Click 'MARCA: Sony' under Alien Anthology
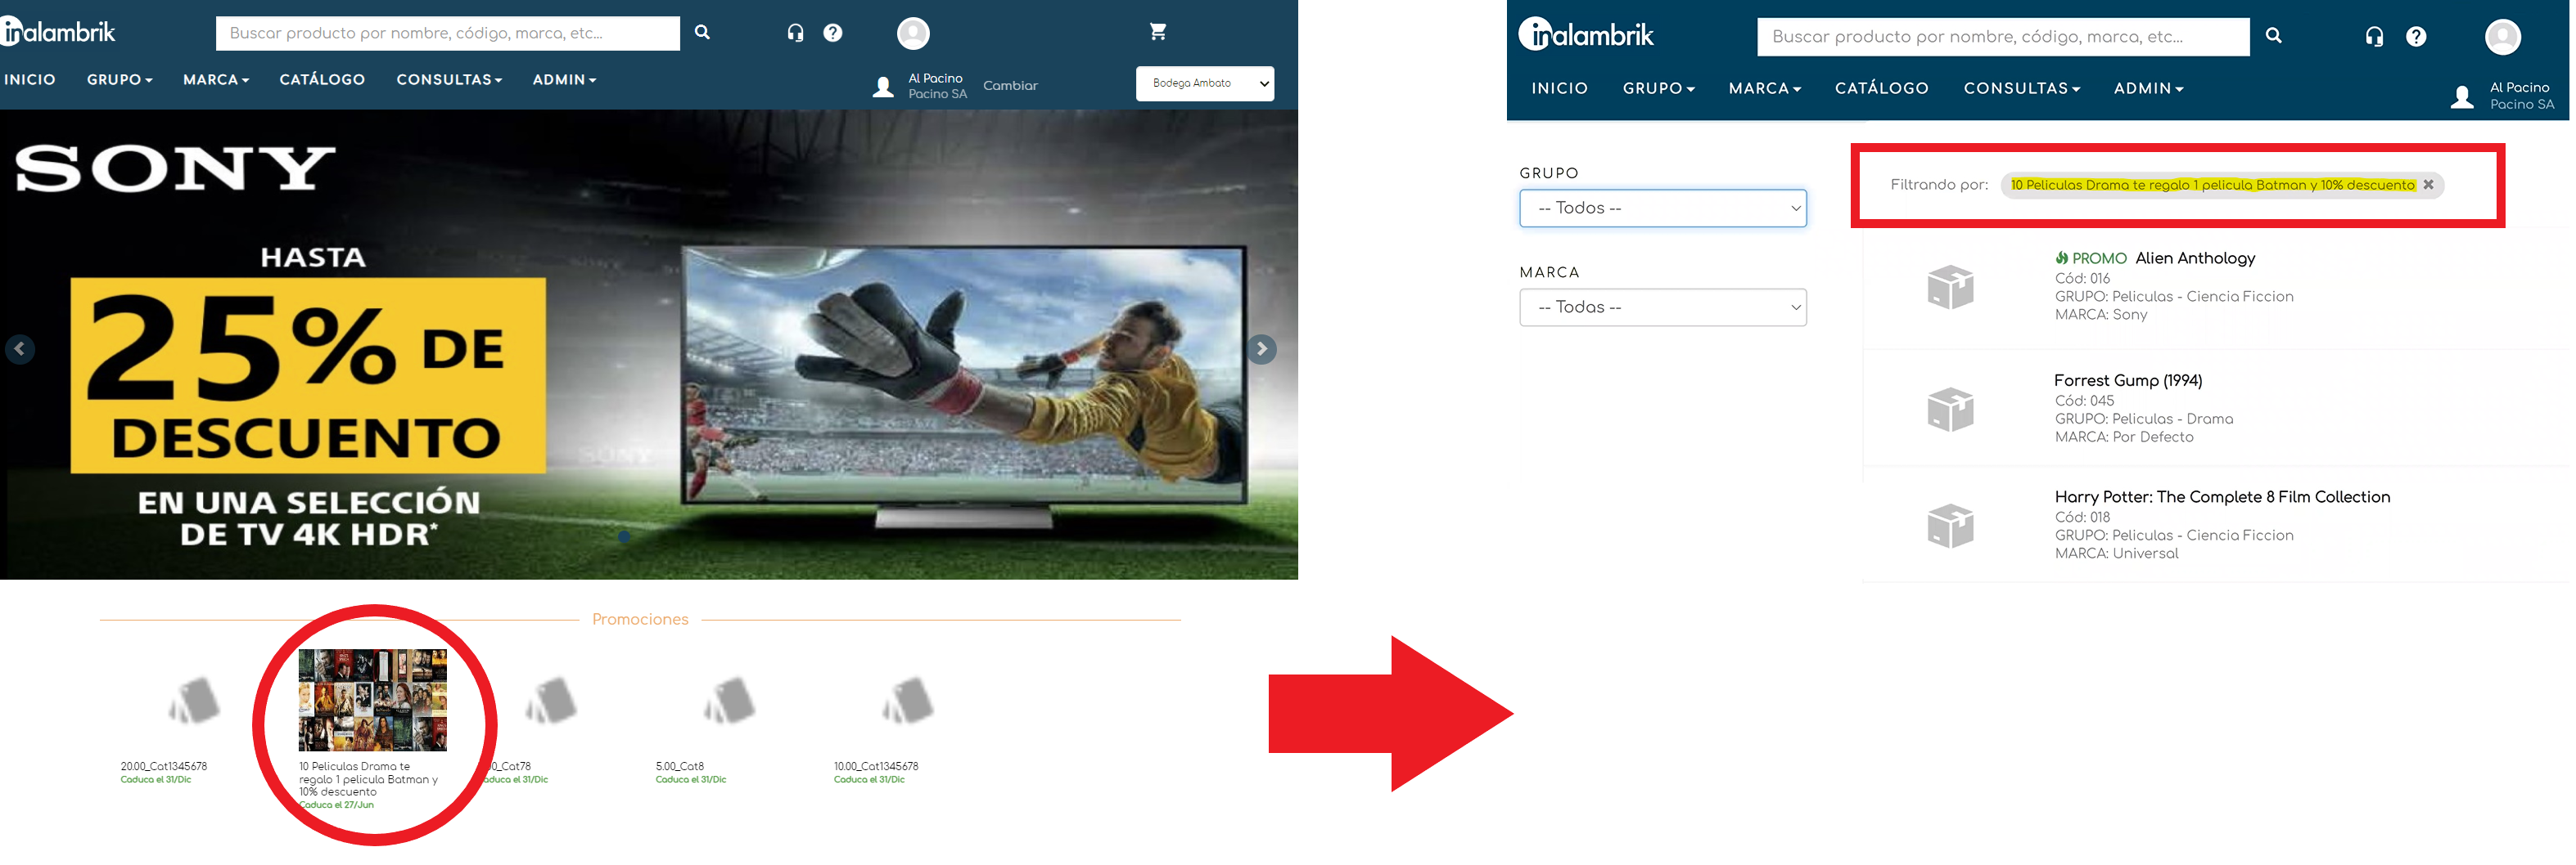The image size is (2576, 865). click(x=2101, y=316)
